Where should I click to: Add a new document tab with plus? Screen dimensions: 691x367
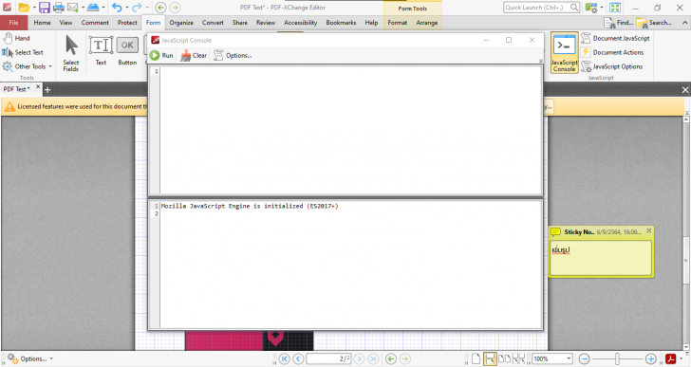tap(47, 90)
